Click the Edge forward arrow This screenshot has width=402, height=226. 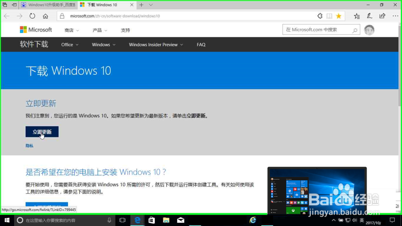(x=19, y=16)
